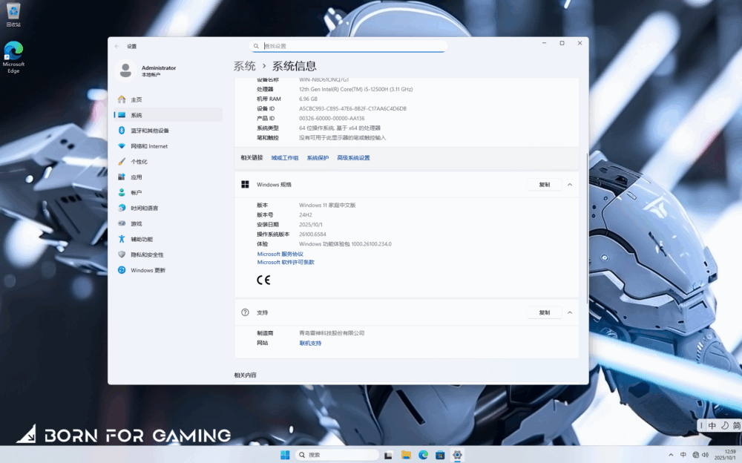Open 隐私和安全性 settings
Screen dimensions: 742x463
[x=148, y=255]
